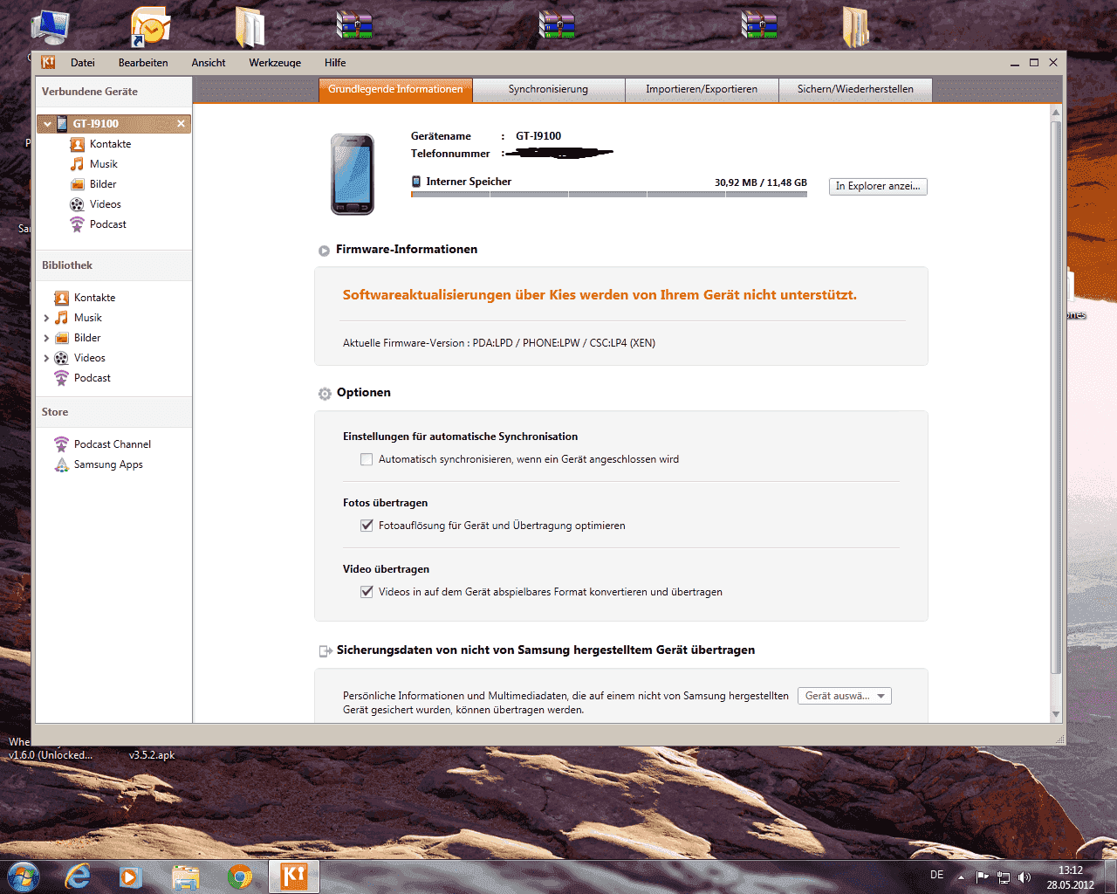This screenshot has height=894, width=1117.
Task: Open Bilder under GT-I9100 device
Action: click(x=93, y=184)
